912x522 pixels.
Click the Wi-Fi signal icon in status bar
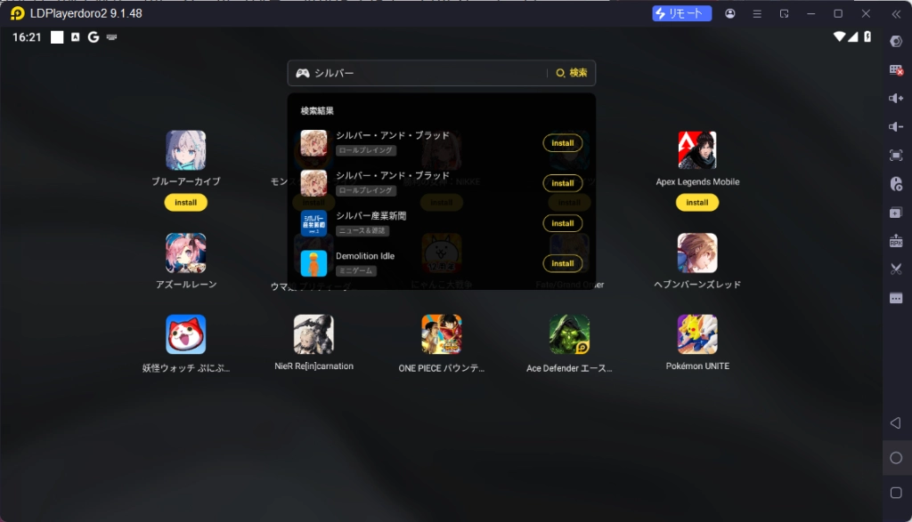click(x=839, y=36)
